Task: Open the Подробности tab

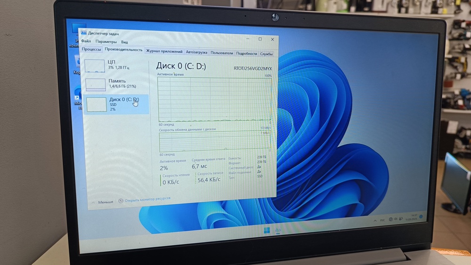Action: coord(246,53)
